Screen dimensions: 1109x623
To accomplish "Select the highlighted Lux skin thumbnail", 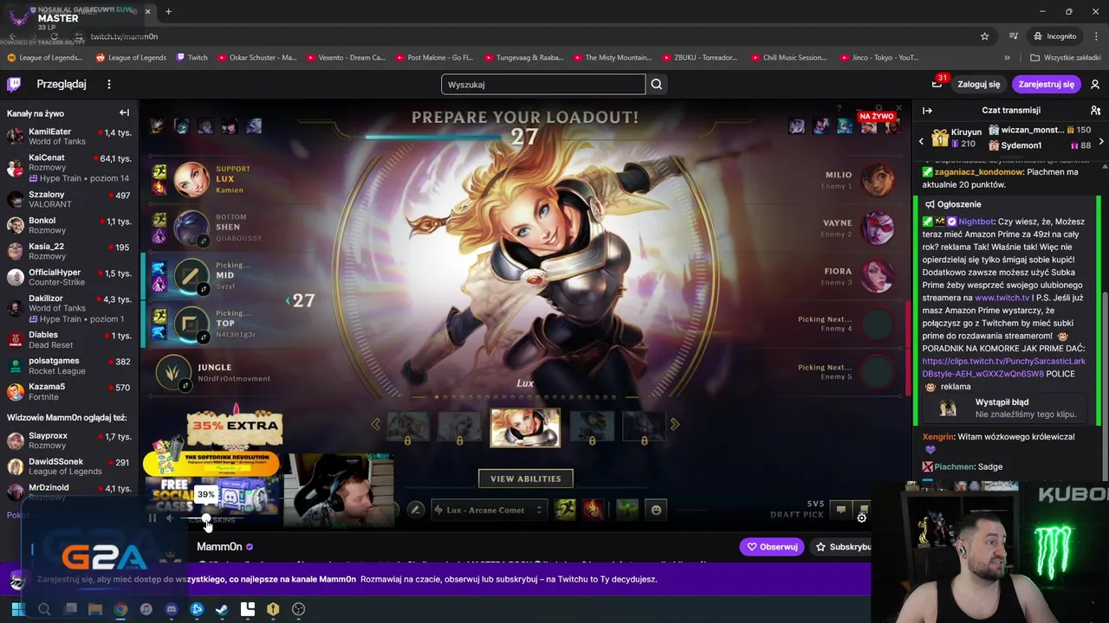I will [x=525, y=428].
